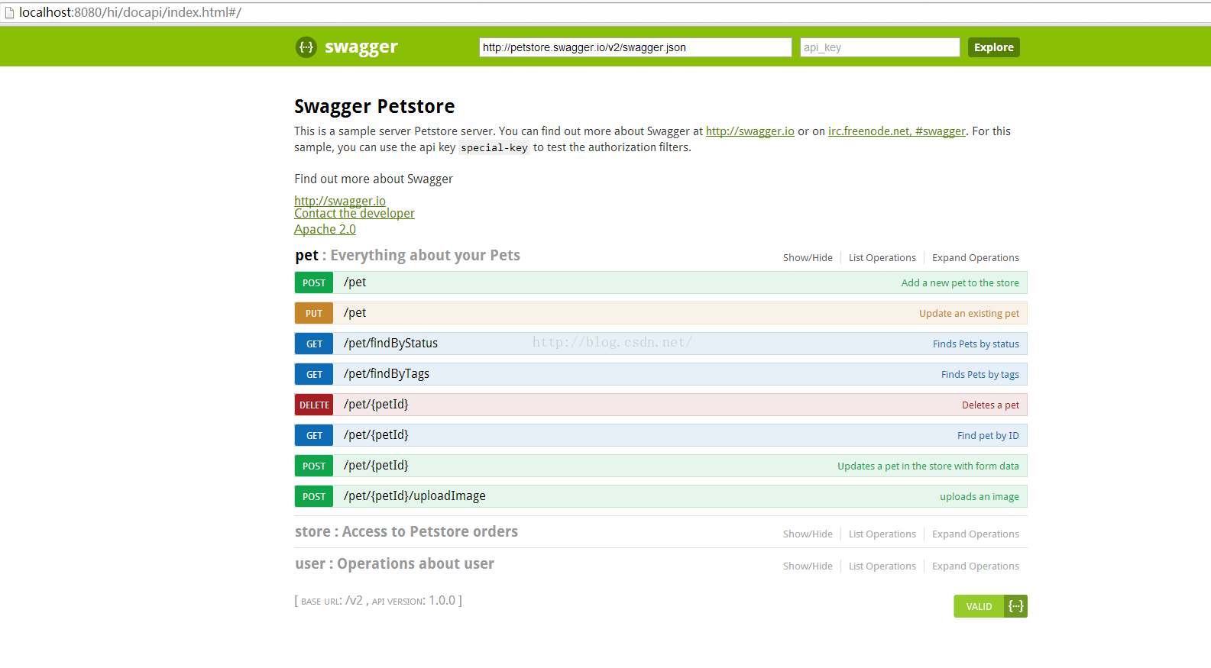Screen dimensions: 1211x668
Task: Click 'Updates a pet in the store with form data'
Action: point(928,466)
